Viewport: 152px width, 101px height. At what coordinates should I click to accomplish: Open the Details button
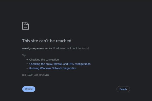(123, 89)
